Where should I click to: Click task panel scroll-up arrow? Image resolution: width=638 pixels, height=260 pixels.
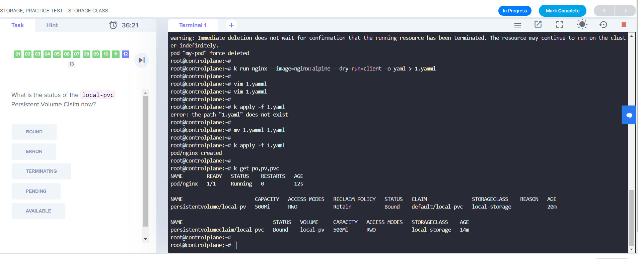point(145,93)
